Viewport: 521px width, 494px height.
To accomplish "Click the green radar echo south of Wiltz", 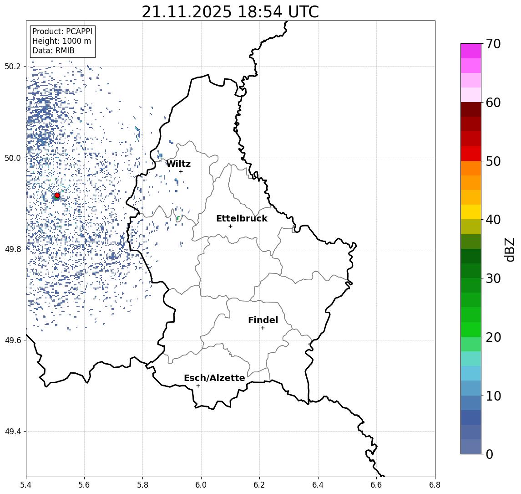I will point(178,218).
